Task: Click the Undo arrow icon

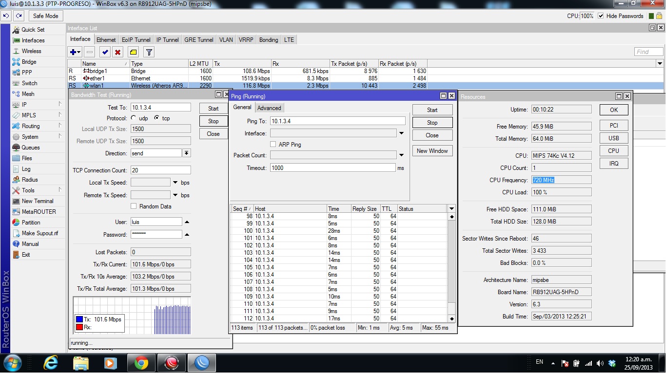Action: pyautogui.click(x=6, y=16)
